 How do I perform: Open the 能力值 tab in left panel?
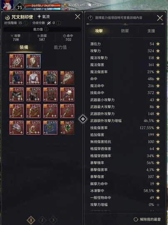tap(60, 47)
